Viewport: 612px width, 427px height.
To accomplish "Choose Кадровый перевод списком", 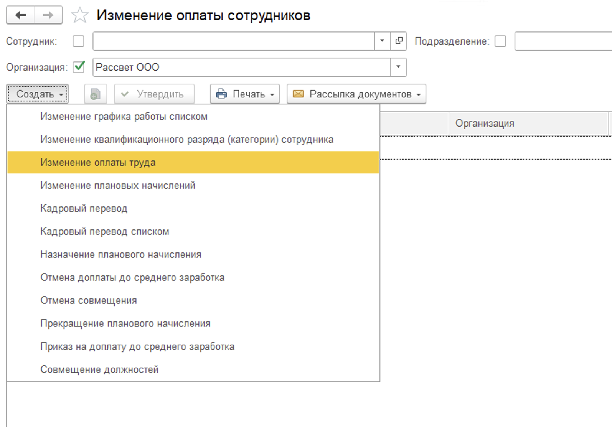I will coord(193,232).
